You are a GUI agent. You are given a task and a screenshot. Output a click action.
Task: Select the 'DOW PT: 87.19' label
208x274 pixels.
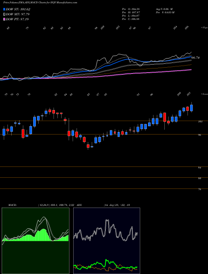[x=17, y=19]
